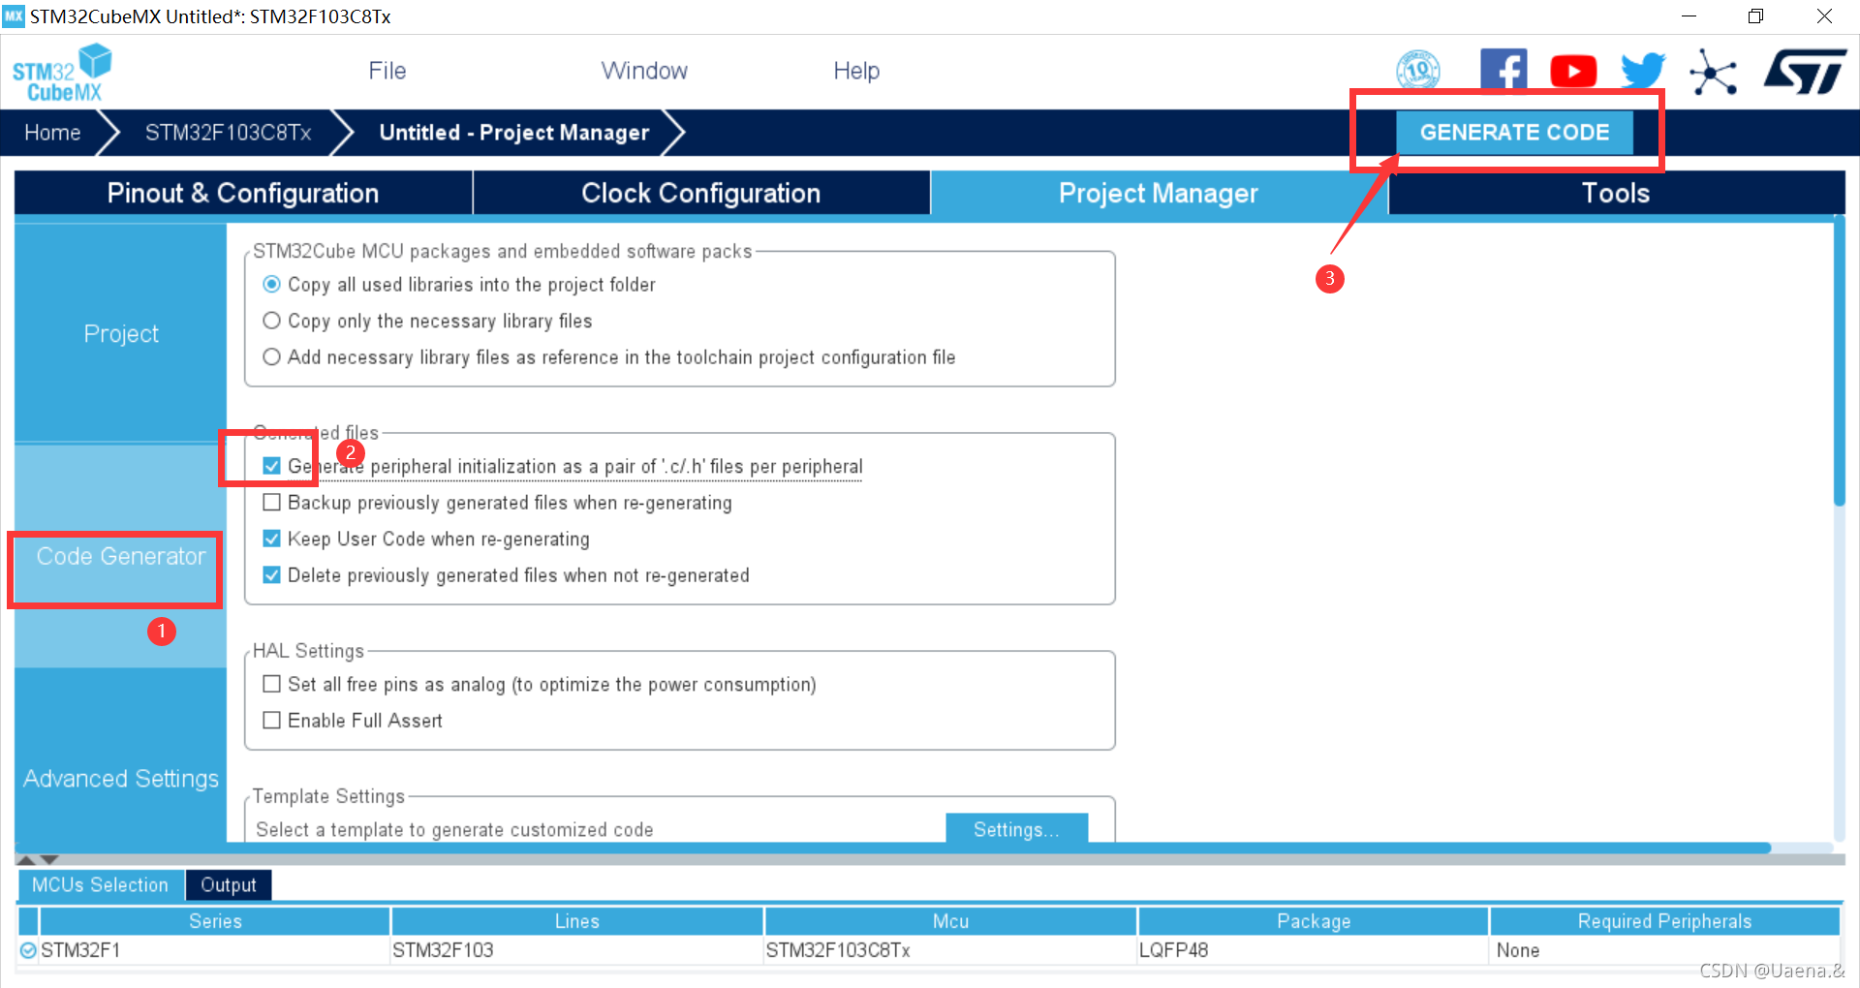This screenshot has height=988, width=1860.
Task: Open the YouTube social icon
Action: (1573, 71)
